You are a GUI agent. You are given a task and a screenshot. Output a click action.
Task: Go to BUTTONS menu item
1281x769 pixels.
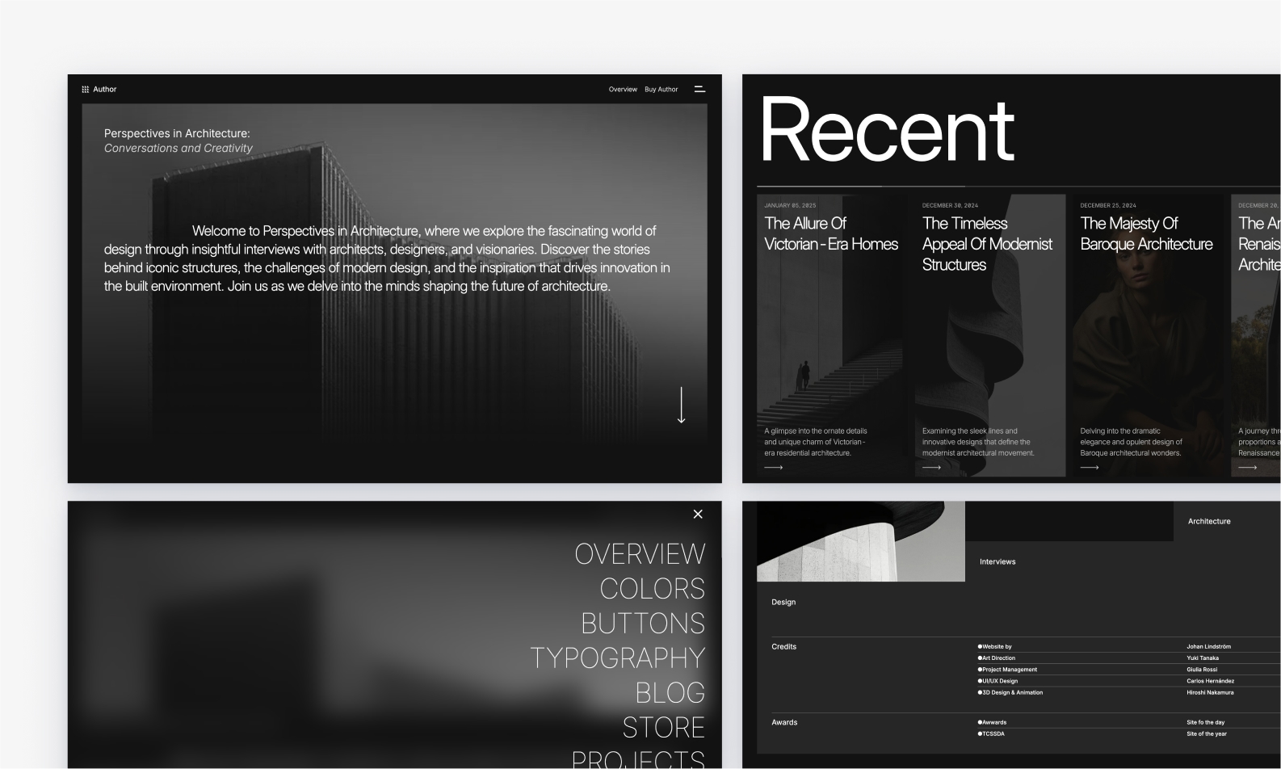point(643,624)
